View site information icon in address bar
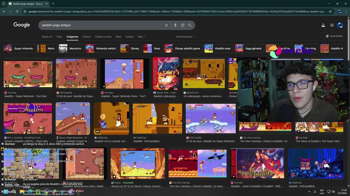Viewport: 350px width, 196px height. coord(25,11)
